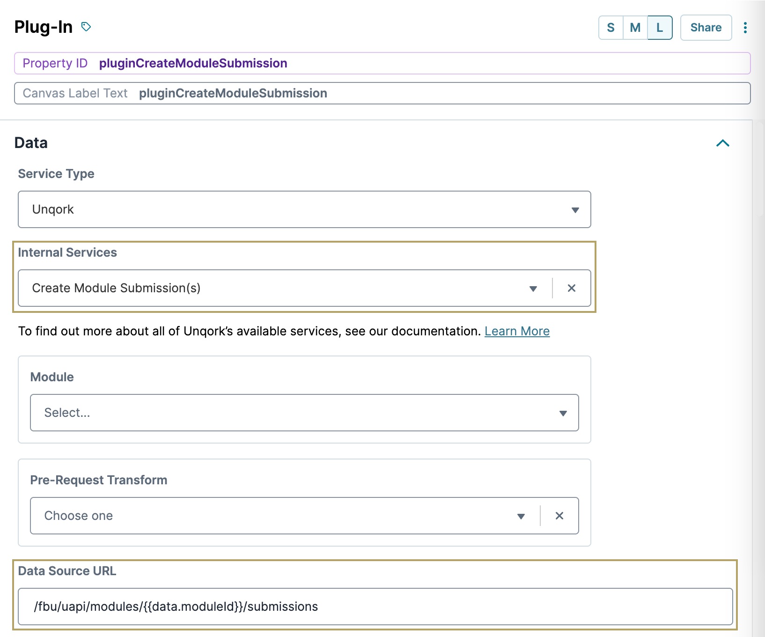Open the Pre-Request Transform dropdown arrow
Screen dimensions: 765x637
(521, 516)
